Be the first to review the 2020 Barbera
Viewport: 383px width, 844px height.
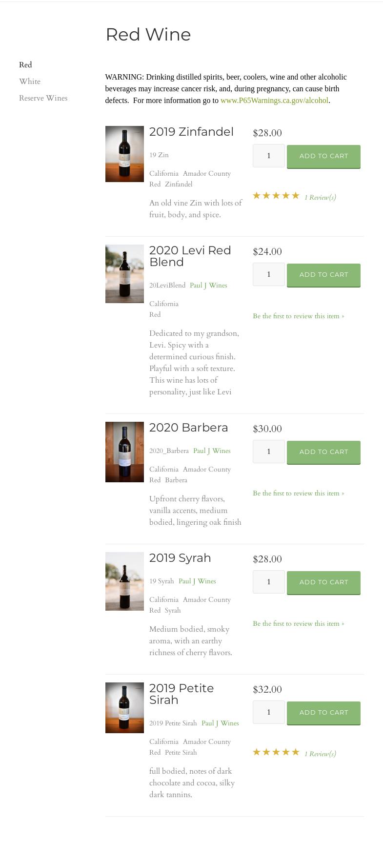point(298,493)
